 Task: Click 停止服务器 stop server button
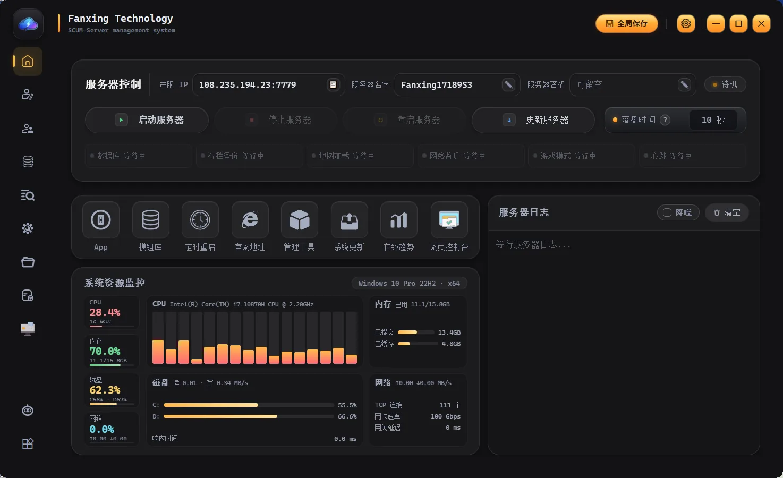[x=276, y=120]
